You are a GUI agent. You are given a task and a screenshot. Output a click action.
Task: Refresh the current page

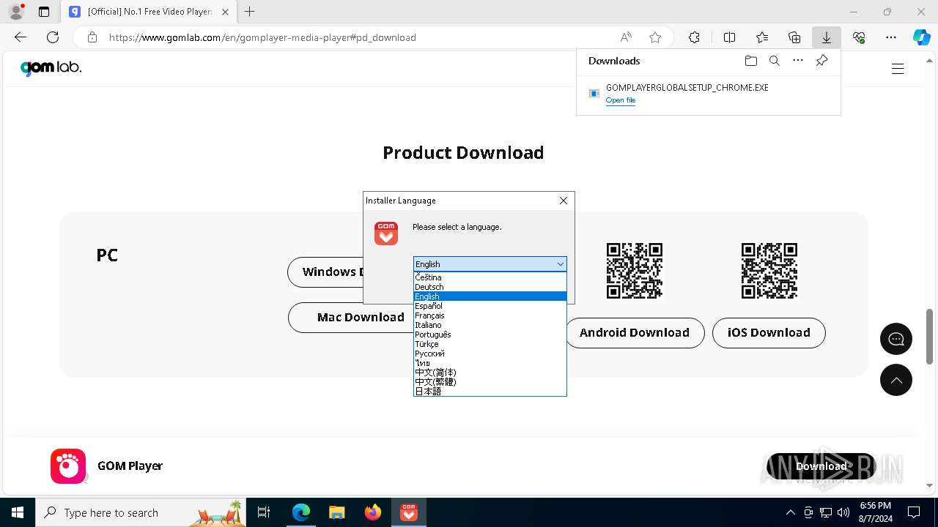point(53,37)
